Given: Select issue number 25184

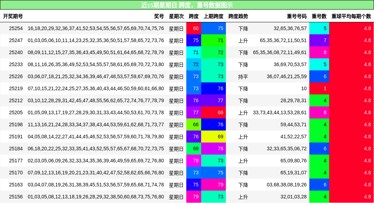Looking at the screenshot, I should (16, 149).
